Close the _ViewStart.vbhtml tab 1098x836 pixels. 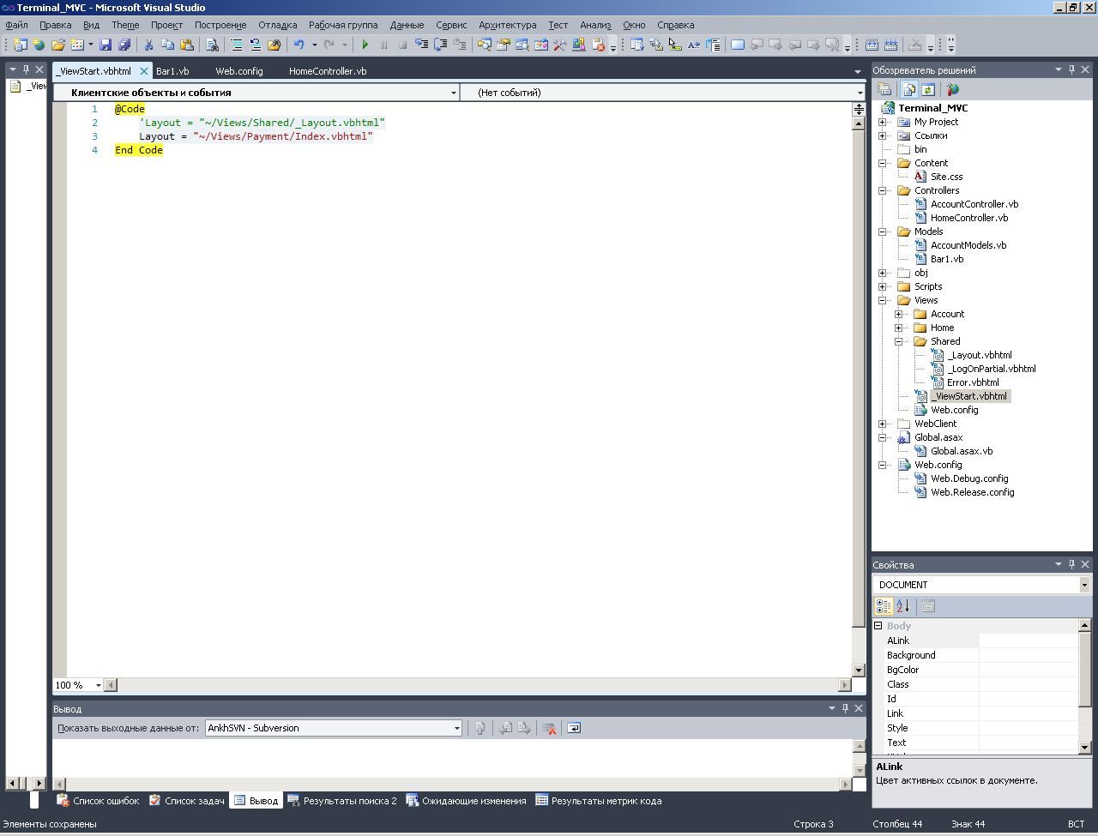tap(143, 71)
